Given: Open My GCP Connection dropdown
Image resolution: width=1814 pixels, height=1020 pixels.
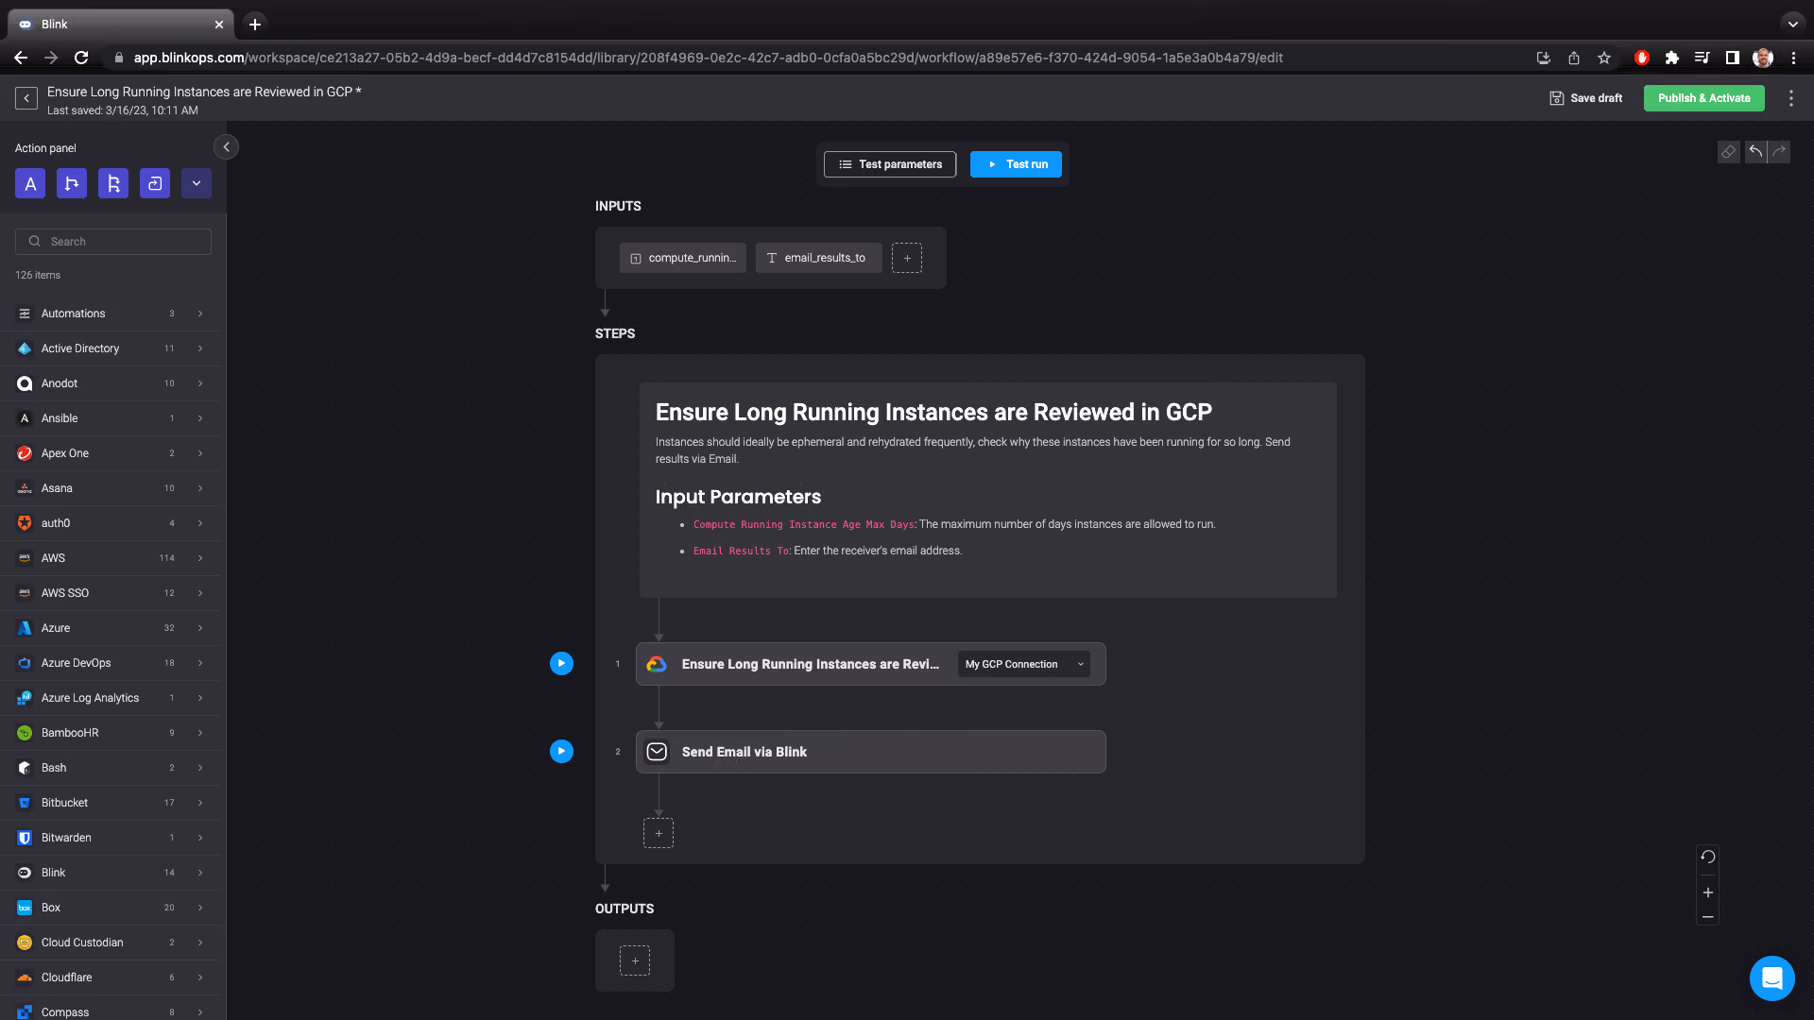Looking at the screenshot, I should (x=1024, y=664).
